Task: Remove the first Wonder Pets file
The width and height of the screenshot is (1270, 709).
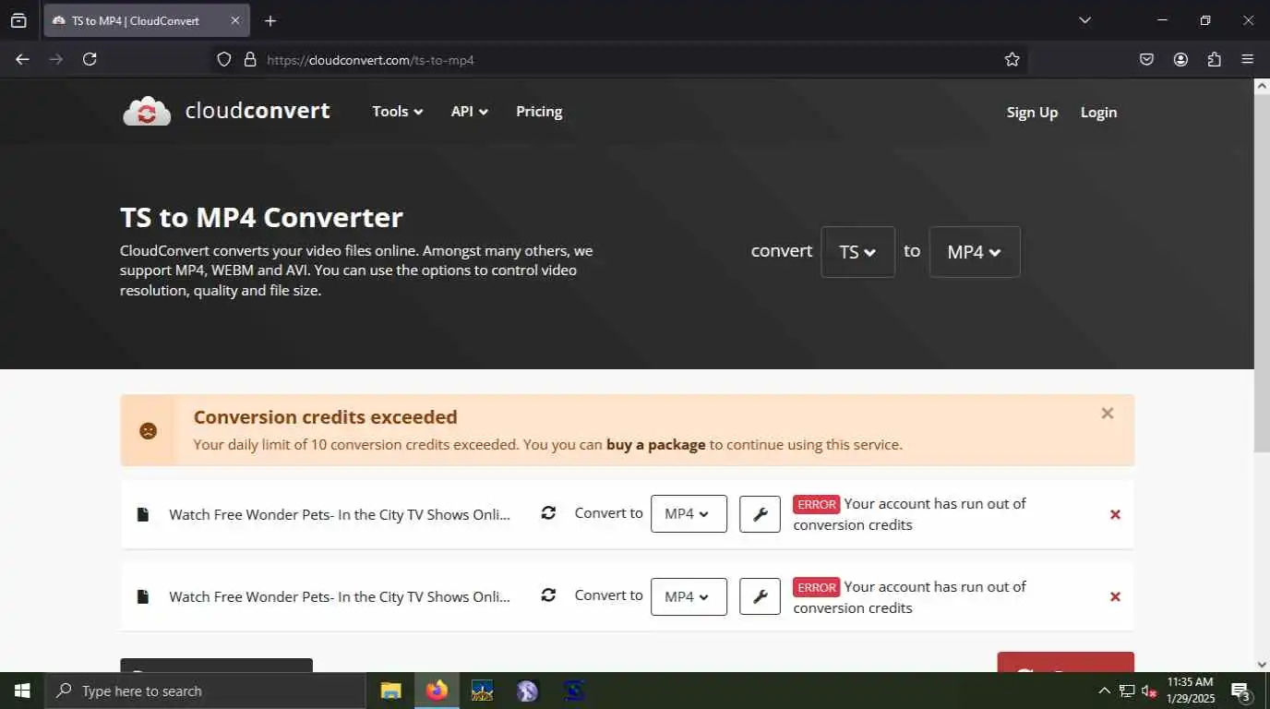Action: click(1115, 514)
